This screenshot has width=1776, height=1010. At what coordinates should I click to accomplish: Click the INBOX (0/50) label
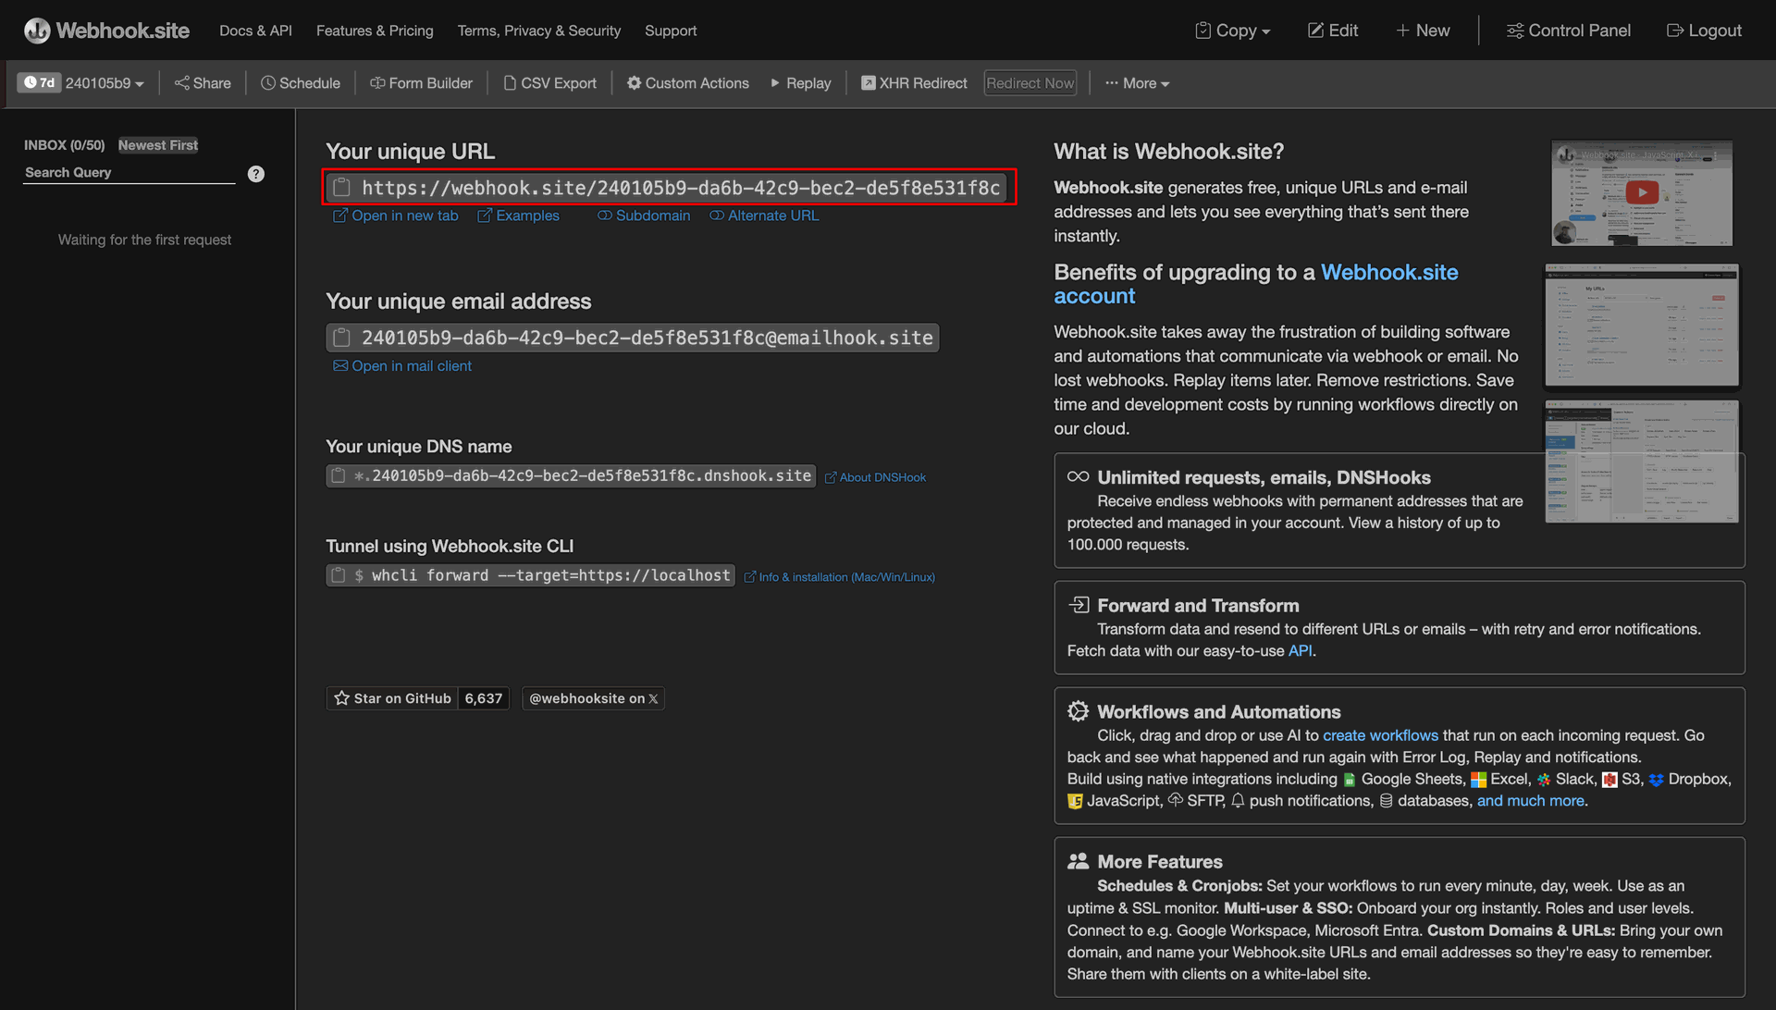pyautogui.click(x=64, y=145)
